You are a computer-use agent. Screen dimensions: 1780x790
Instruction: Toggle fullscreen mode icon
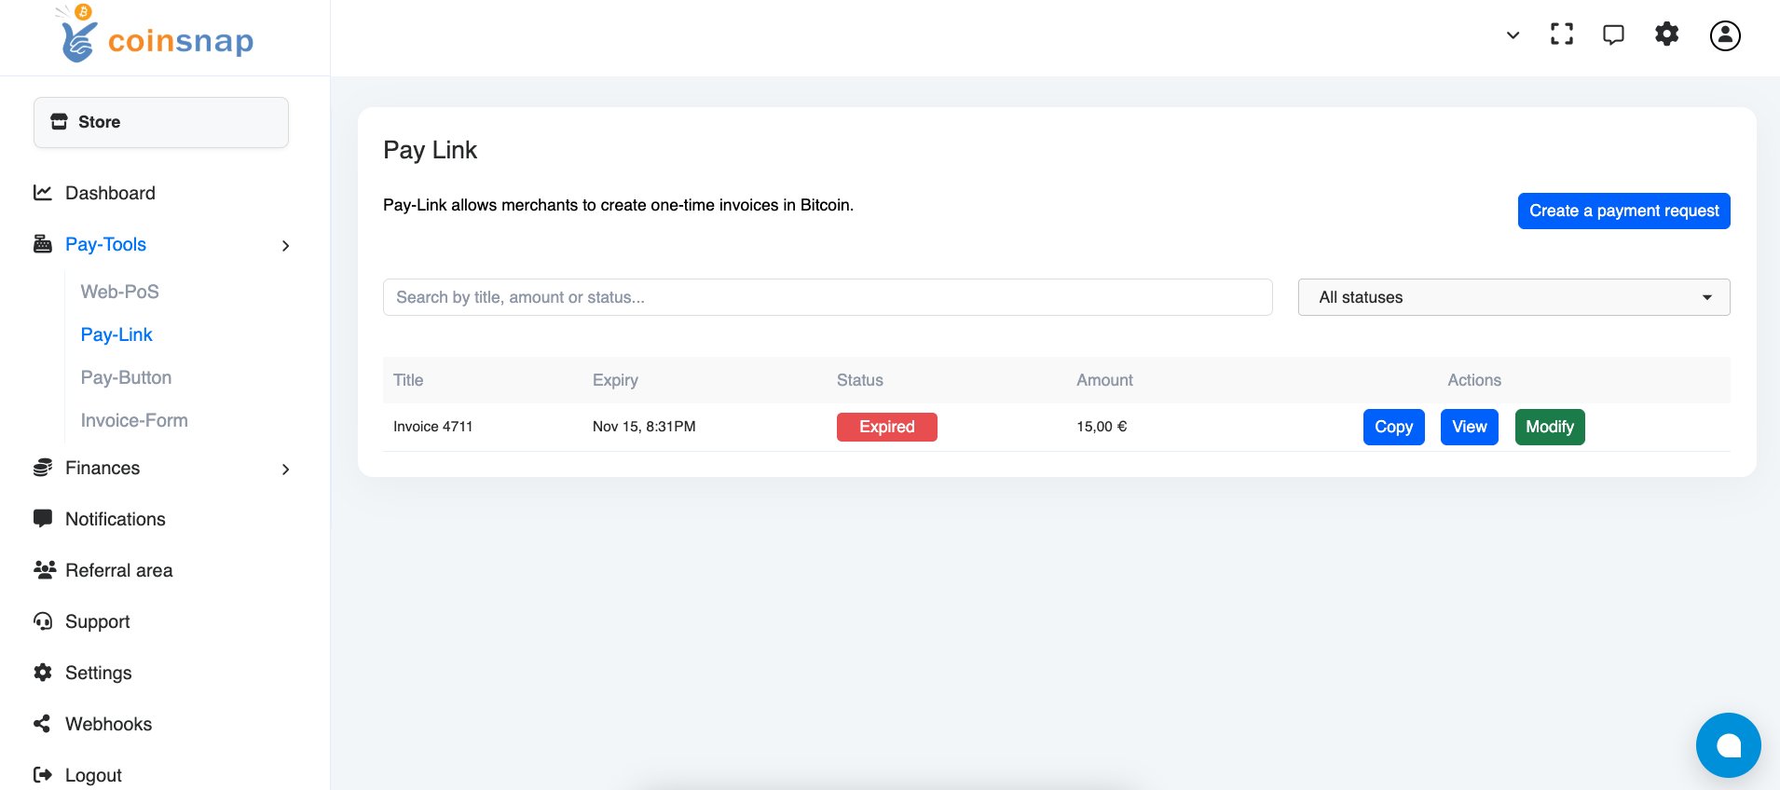pos(1562,34)
